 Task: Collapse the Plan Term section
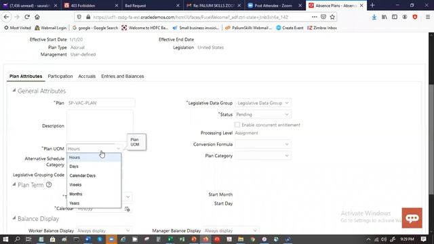pos(14,184)
